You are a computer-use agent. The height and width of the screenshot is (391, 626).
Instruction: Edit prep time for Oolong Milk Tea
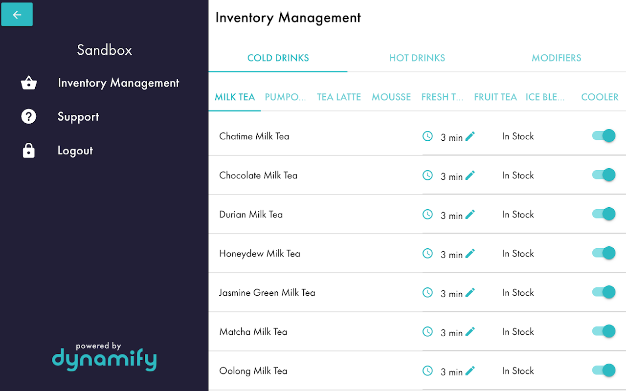tap(470, 370)
